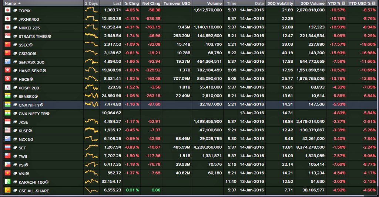The width and height of the screenshot is (379, 197).
Task: Open the TOPIX index name
Action: point(25,11)
